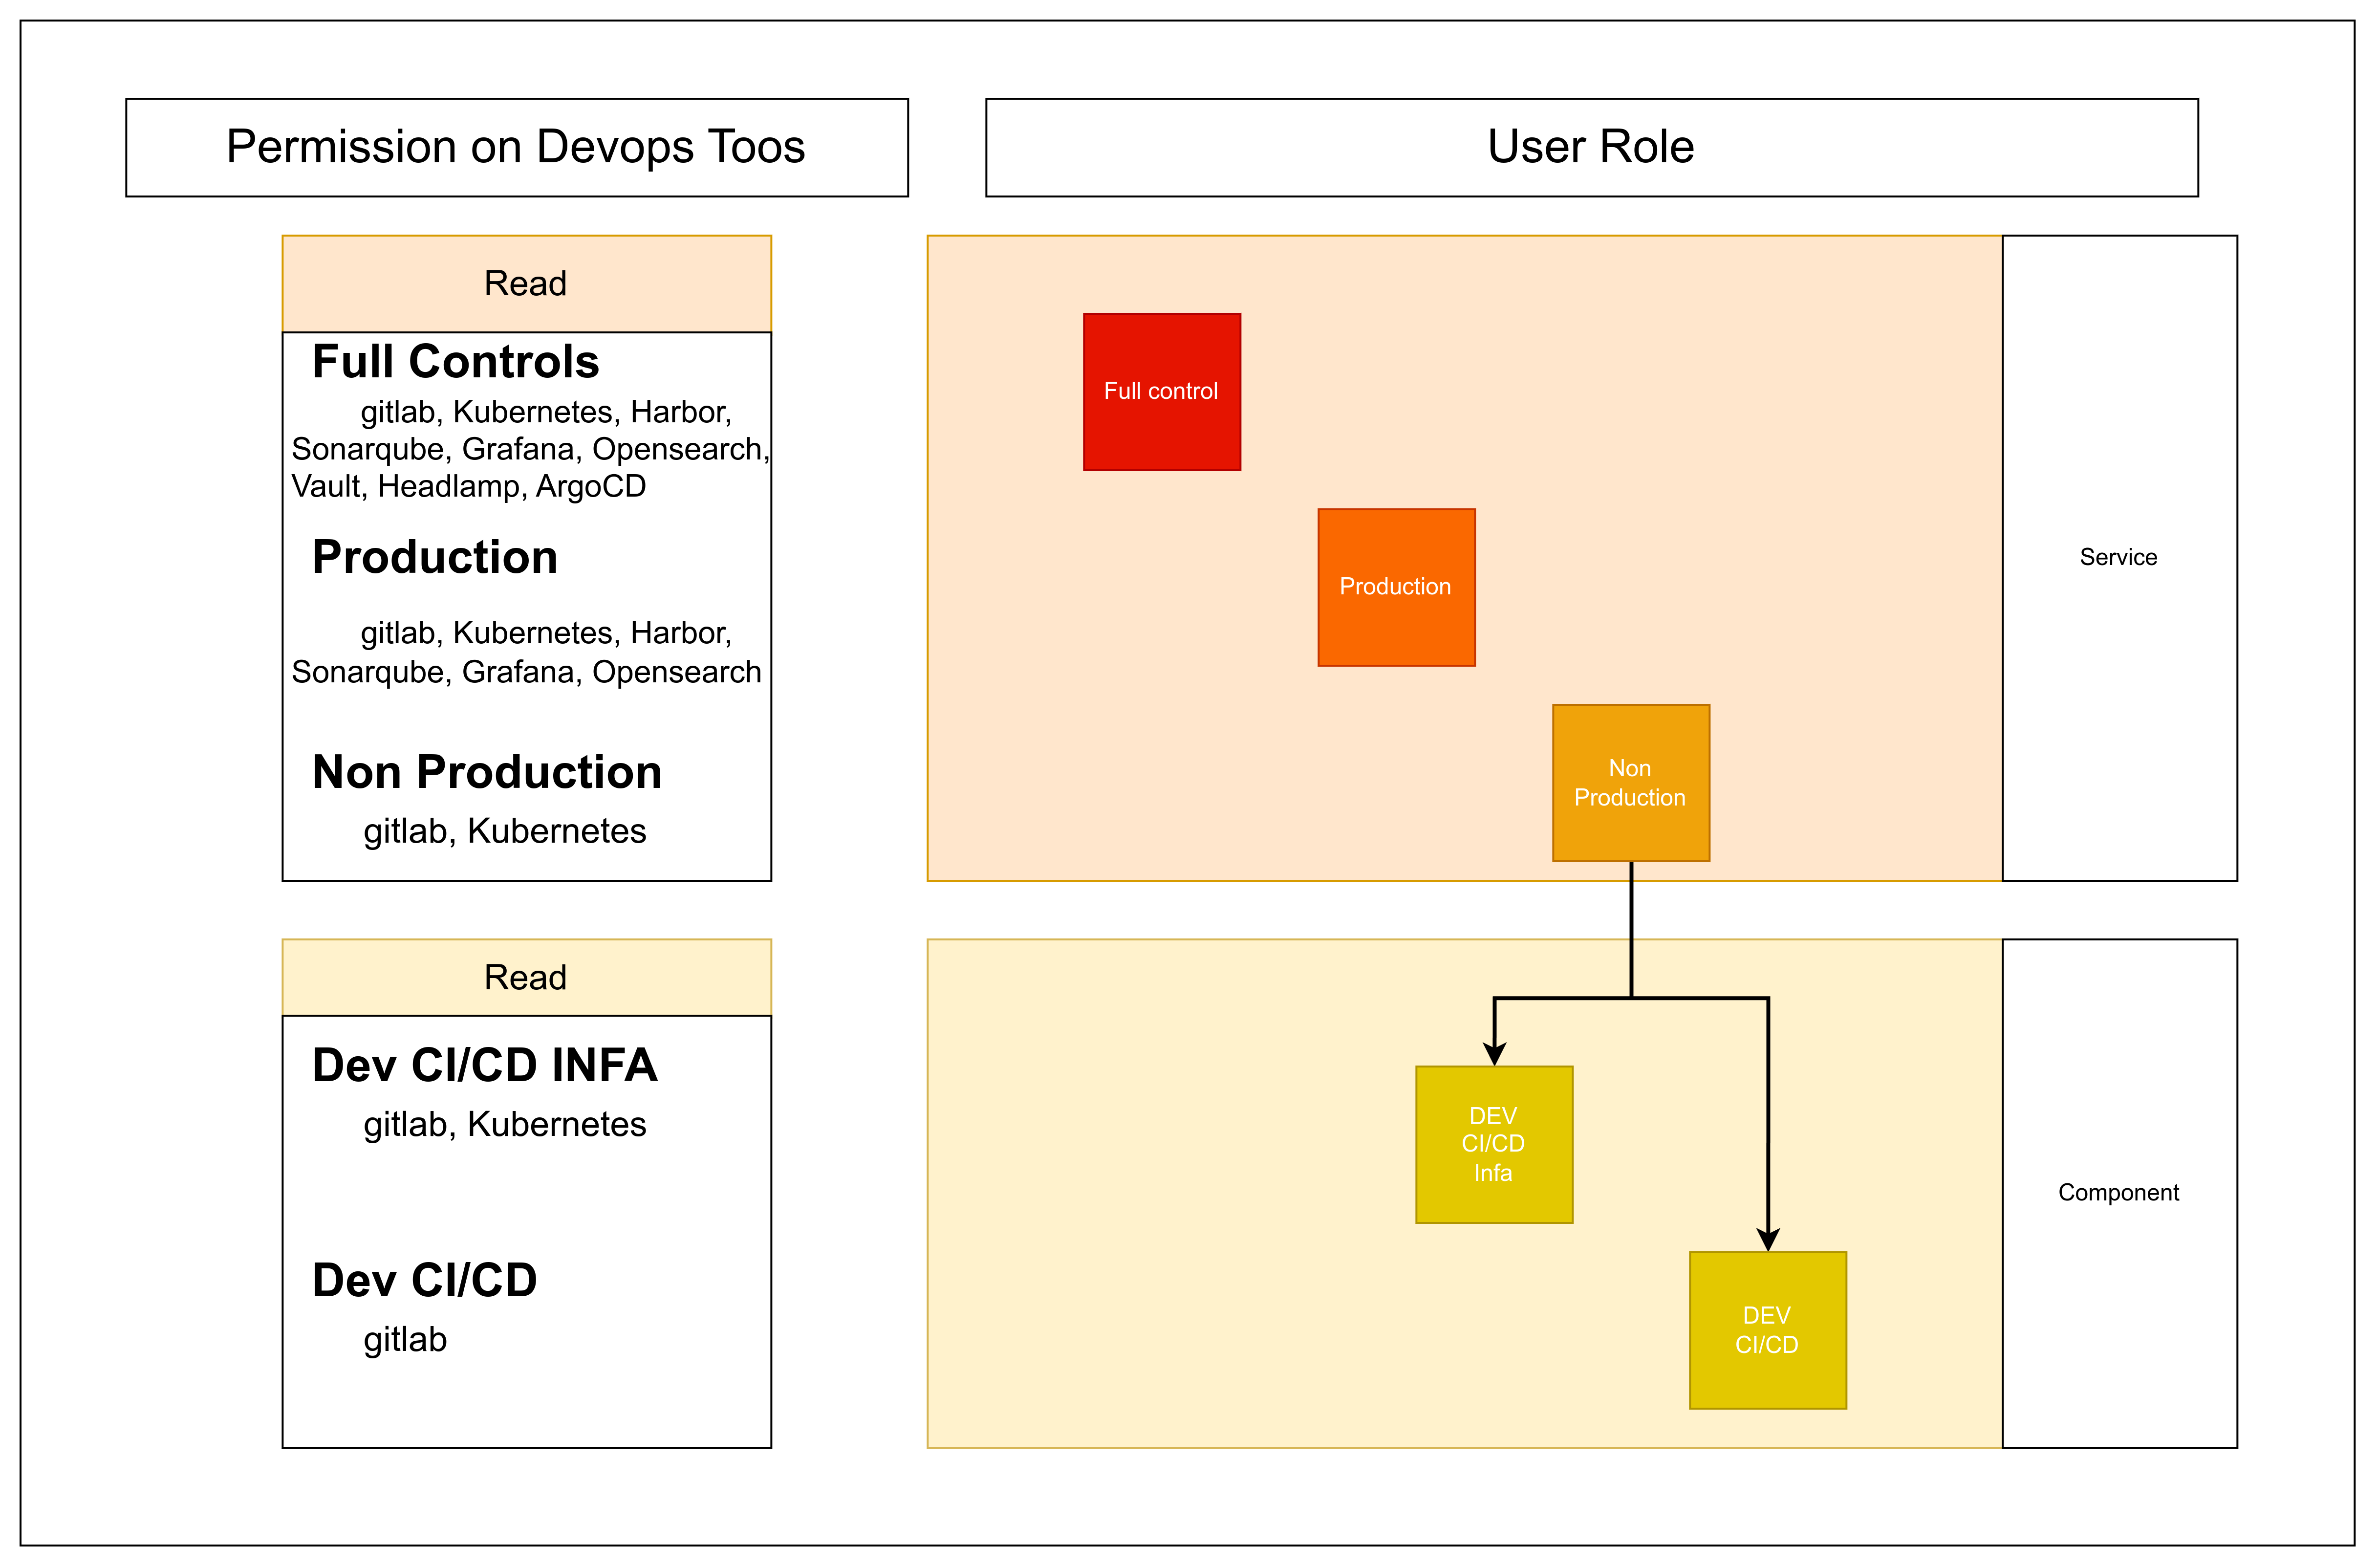Image resolution: width=2377 pixels, height=1568 pixels.
Task: Select the Full Controls heading
Action: click(x=456, y=361)
